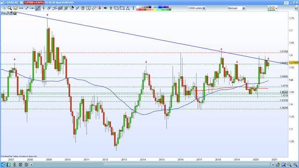Click the 1,38206 level label
This screenshot has width=299, height=168.
click(x=284, y=108)
